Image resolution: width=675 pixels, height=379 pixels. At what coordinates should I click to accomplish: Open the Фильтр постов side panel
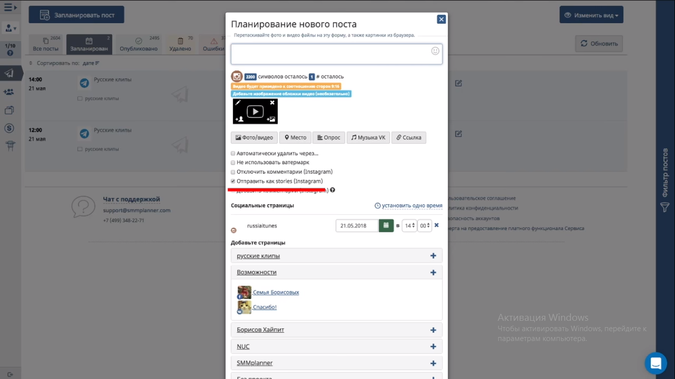click(x=665, y=180)
